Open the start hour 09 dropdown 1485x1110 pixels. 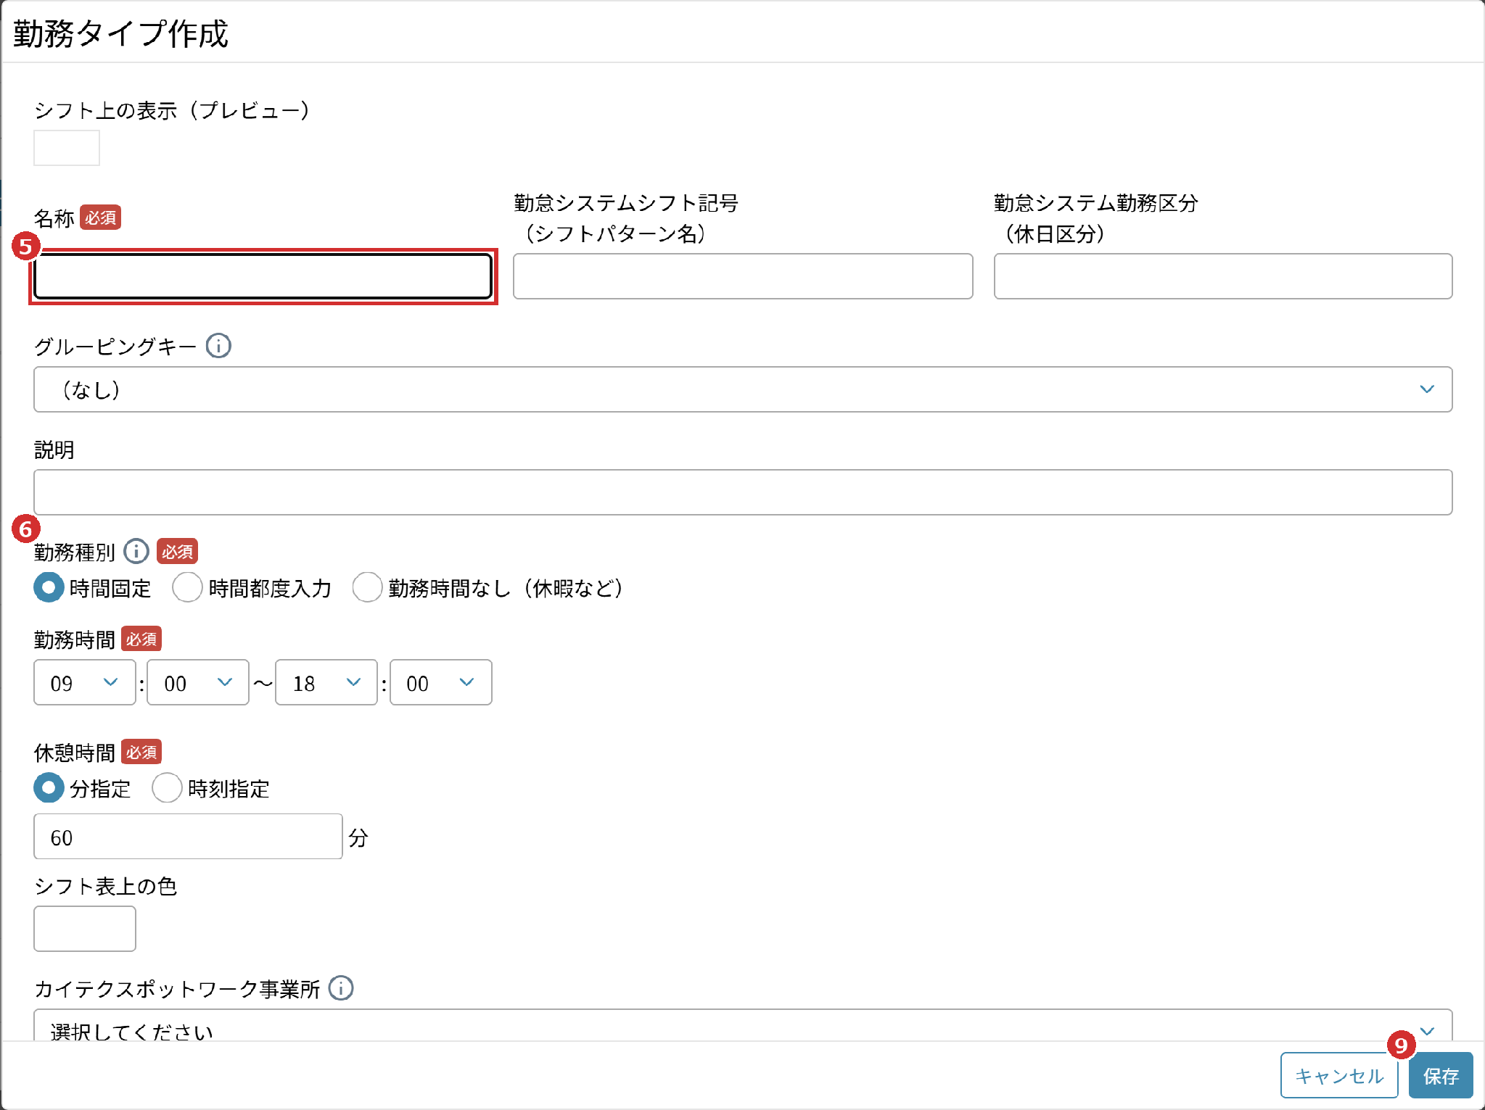pos(84,682)
